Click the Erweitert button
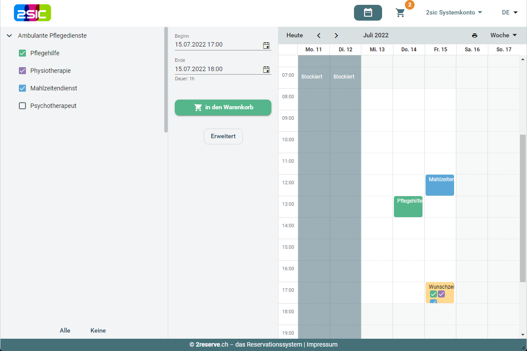Image resolution: width=527 pixels, height=351 pixels. click(223, 136)
